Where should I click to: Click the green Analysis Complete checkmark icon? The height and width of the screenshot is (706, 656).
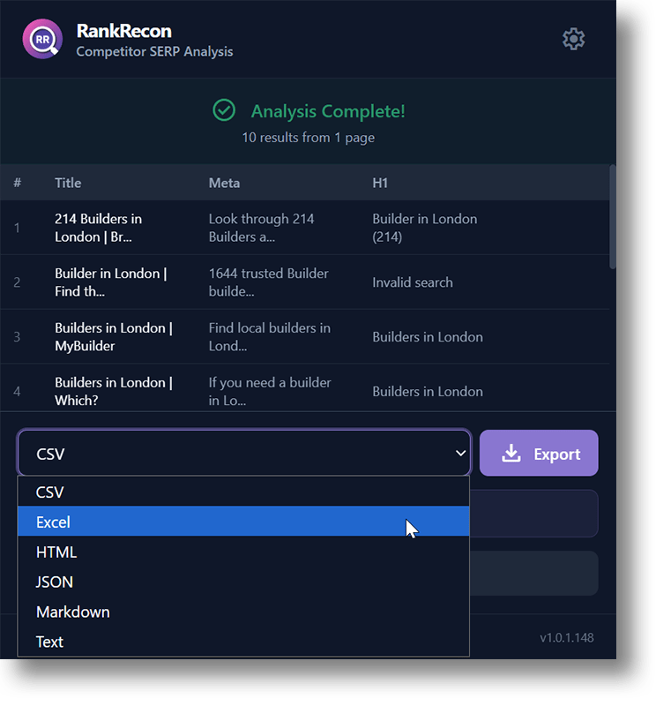[224, 110]
